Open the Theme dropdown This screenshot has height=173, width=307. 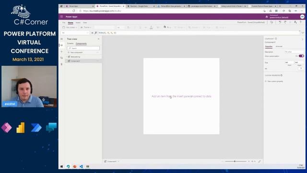[x=86, y=27]
